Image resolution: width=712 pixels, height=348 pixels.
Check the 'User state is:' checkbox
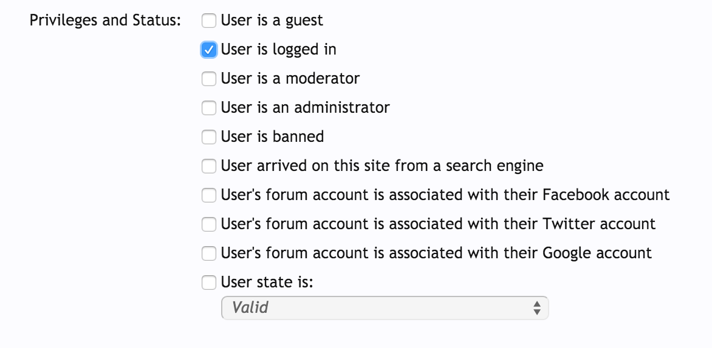pos(209,282)
